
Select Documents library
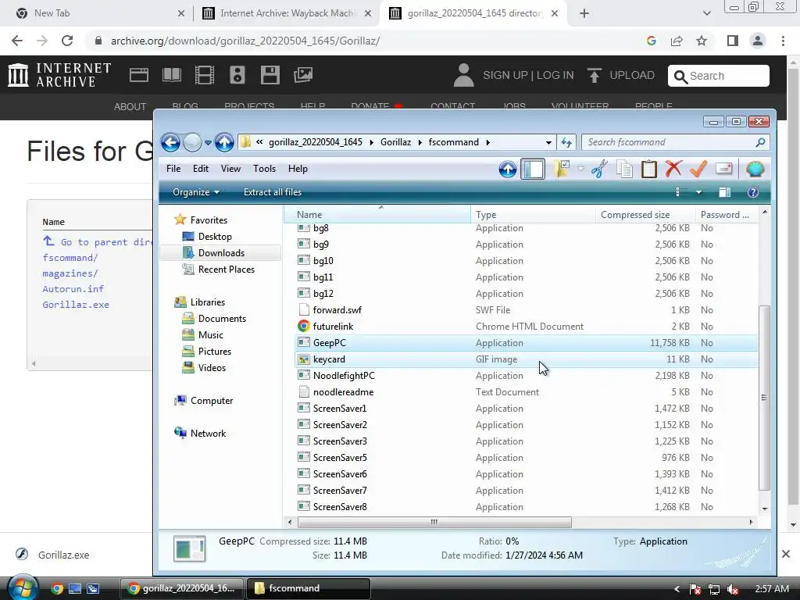222,319
